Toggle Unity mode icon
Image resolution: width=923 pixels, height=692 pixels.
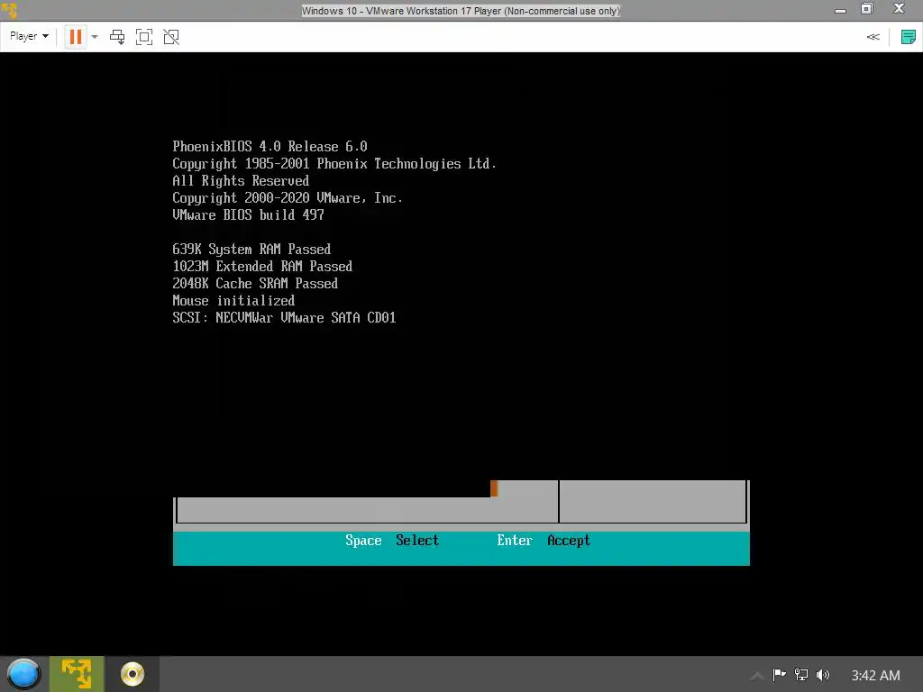170,37
